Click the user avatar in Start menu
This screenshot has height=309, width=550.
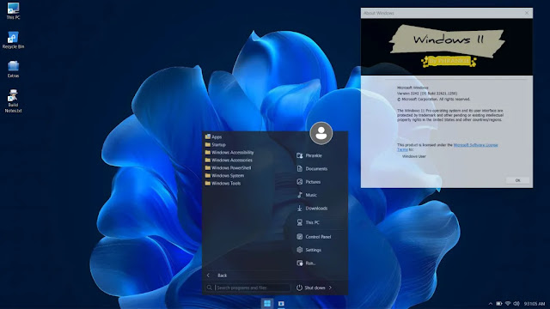point(321,133)
